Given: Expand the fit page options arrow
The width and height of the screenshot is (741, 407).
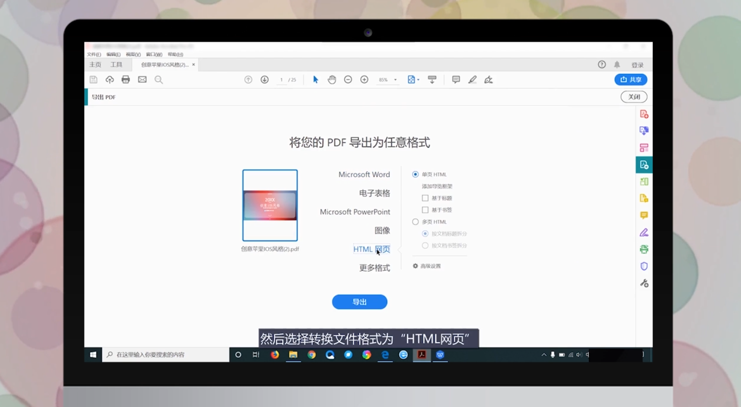Looking at the screenshot, I should coord(418,79).
